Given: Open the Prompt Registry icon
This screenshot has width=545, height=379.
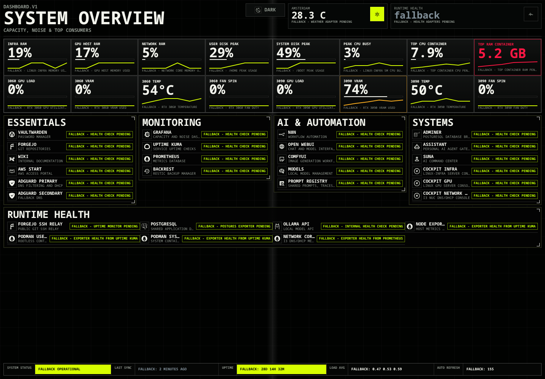Looking at the screenshot, I should [x=282, y=183].
